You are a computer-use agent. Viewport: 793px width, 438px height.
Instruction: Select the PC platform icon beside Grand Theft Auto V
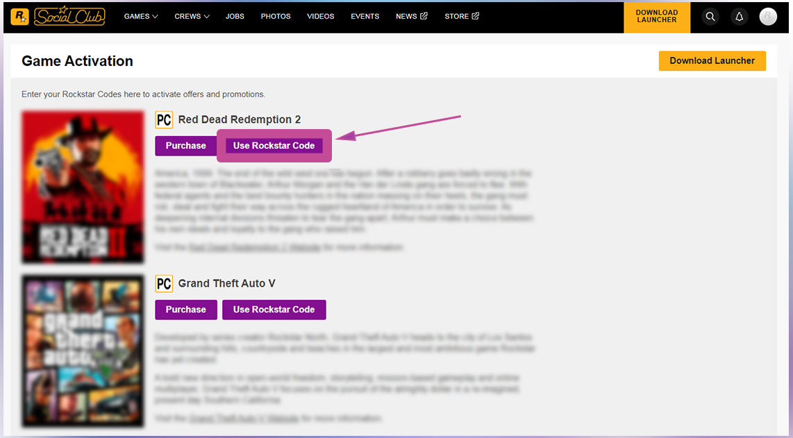click(x=164, y=283)
